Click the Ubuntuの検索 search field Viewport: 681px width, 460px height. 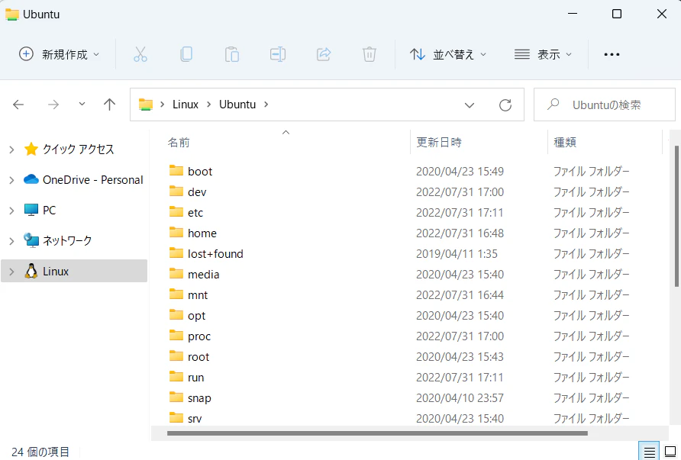pyautogui.click(x=604, y=105)
